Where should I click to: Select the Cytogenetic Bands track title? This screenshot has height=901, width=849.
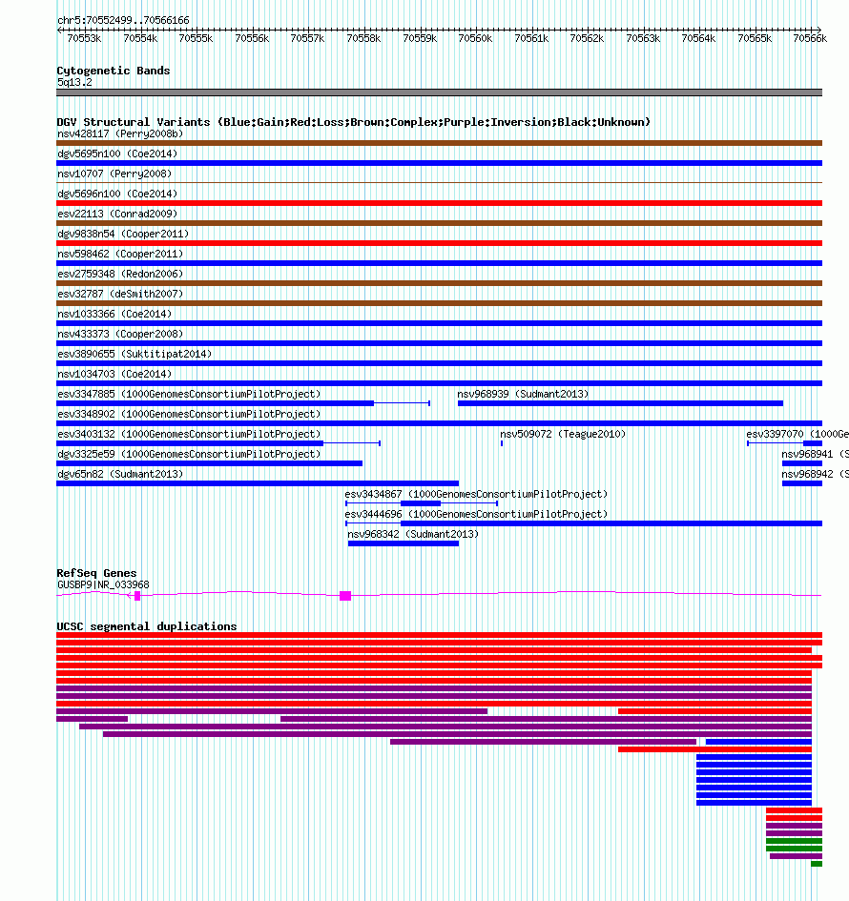114,71
